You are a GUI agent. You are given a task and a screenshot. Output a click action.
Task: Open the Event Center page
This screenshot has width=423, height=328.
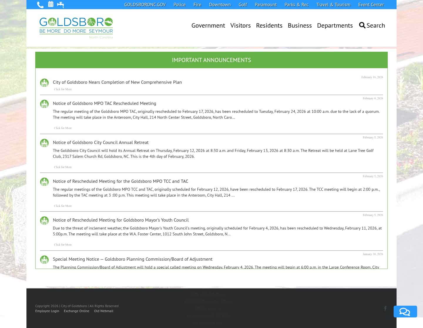coord(371,4)
